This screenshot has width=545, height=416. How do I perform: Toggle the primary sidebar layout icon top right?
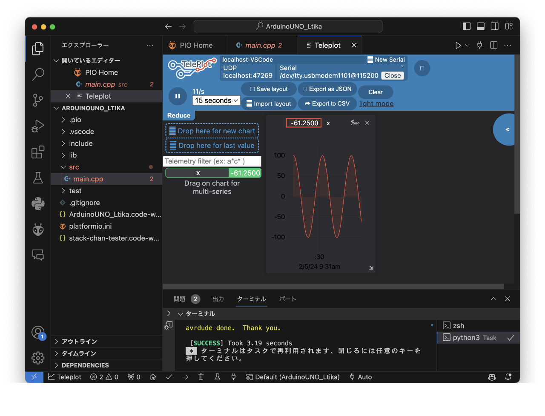467,26
